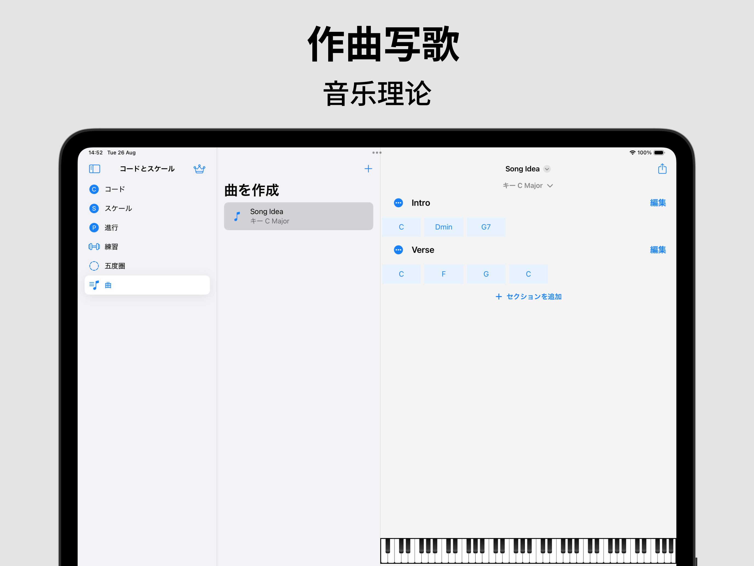Check the Wi-Fi status icon

click(x=632, y=152)
